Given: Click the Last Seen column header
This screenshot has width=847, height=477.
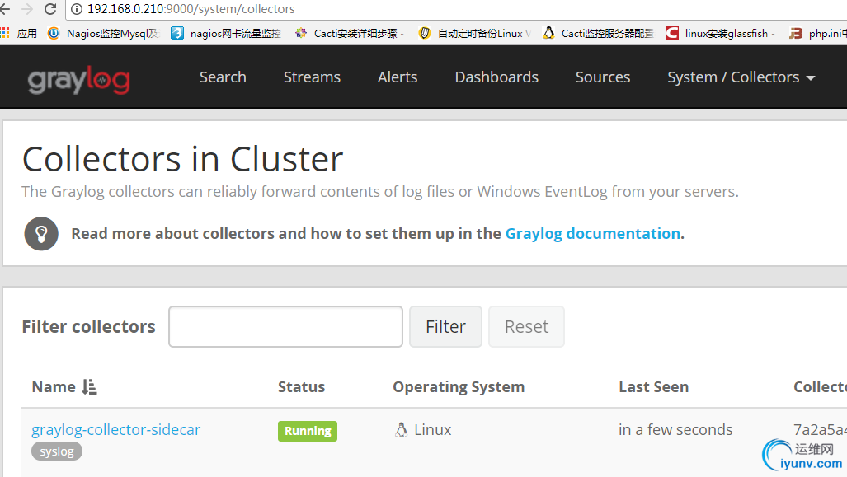Looking at the screenshot, I should pos(654,387).
